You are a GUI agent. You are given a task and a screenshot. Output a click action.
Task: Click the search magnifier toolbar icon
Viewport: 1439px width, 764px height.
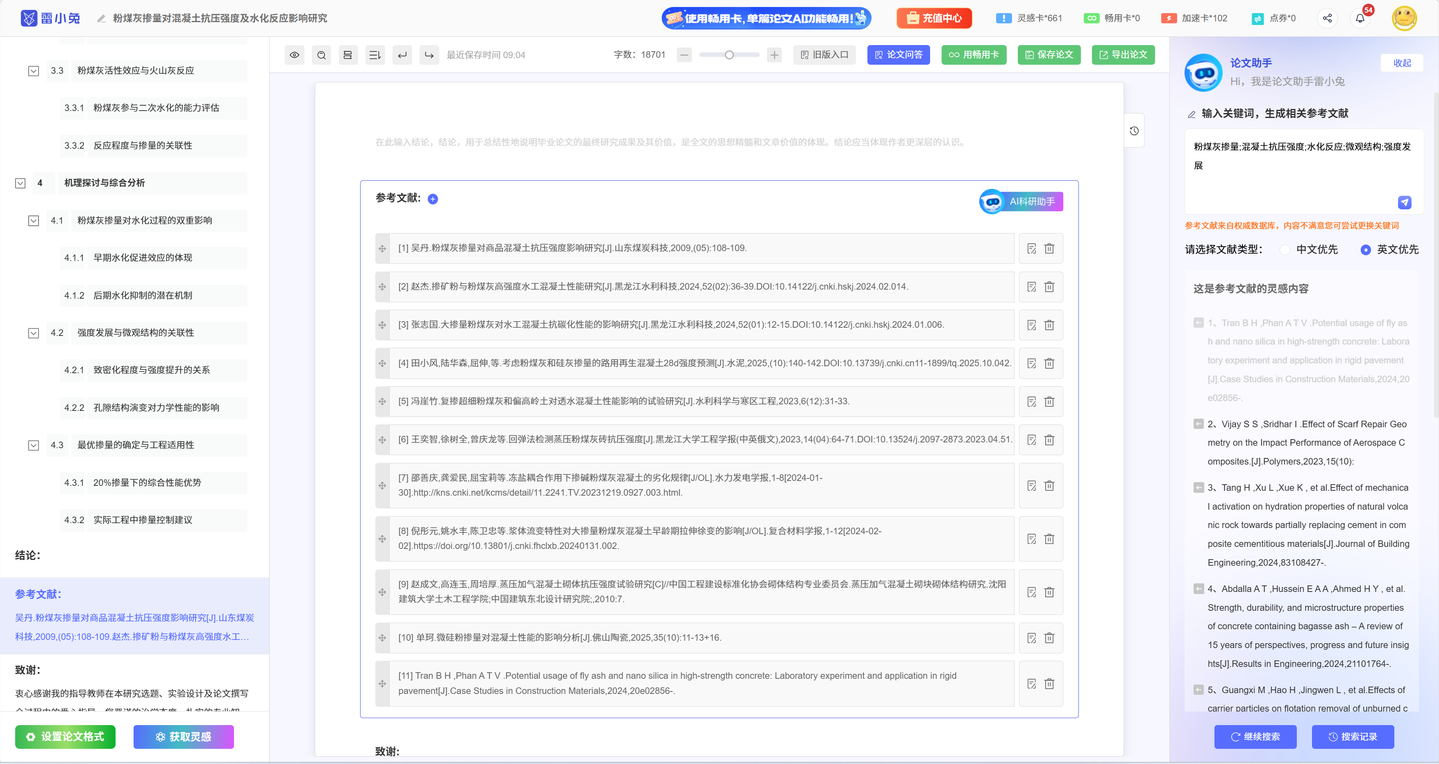click(321, 55)
